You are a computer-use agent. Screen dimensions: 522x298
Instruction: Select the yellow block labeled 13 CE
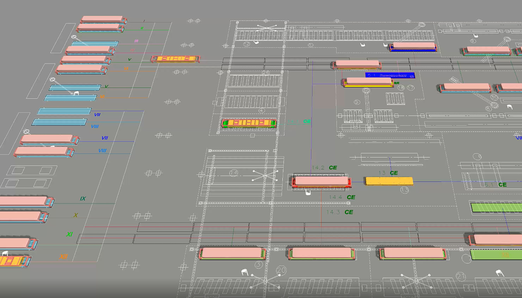click(x=389, y=181)
